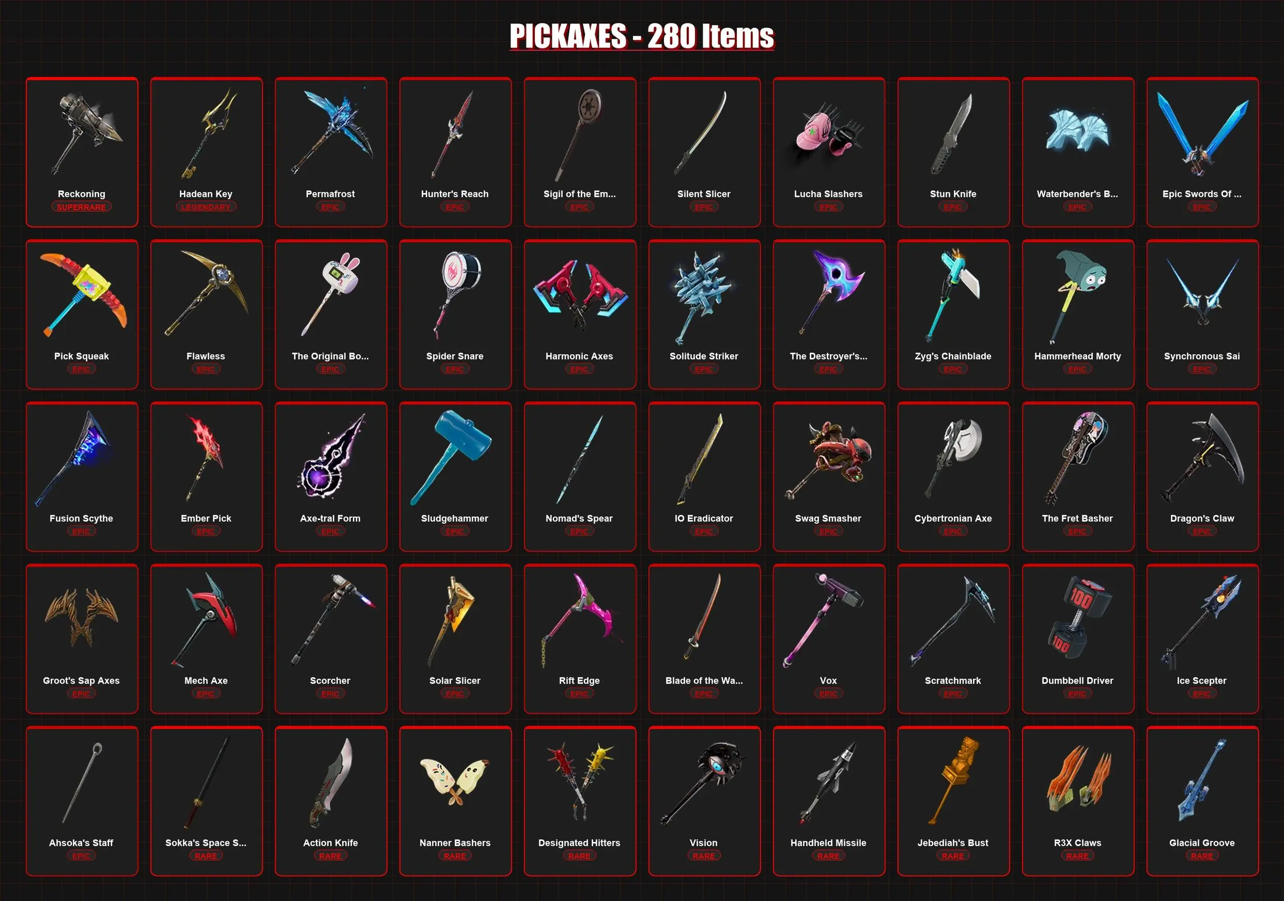Choose the Permafrost pickaxe icon

pos(332,132)
